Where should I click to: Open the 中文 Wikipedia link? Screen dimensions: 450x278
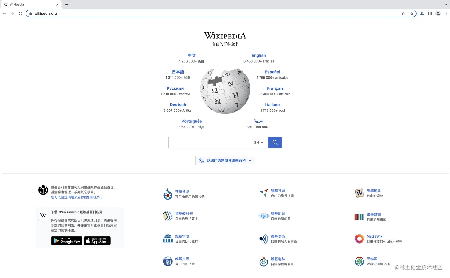click(x=192, y=55)
